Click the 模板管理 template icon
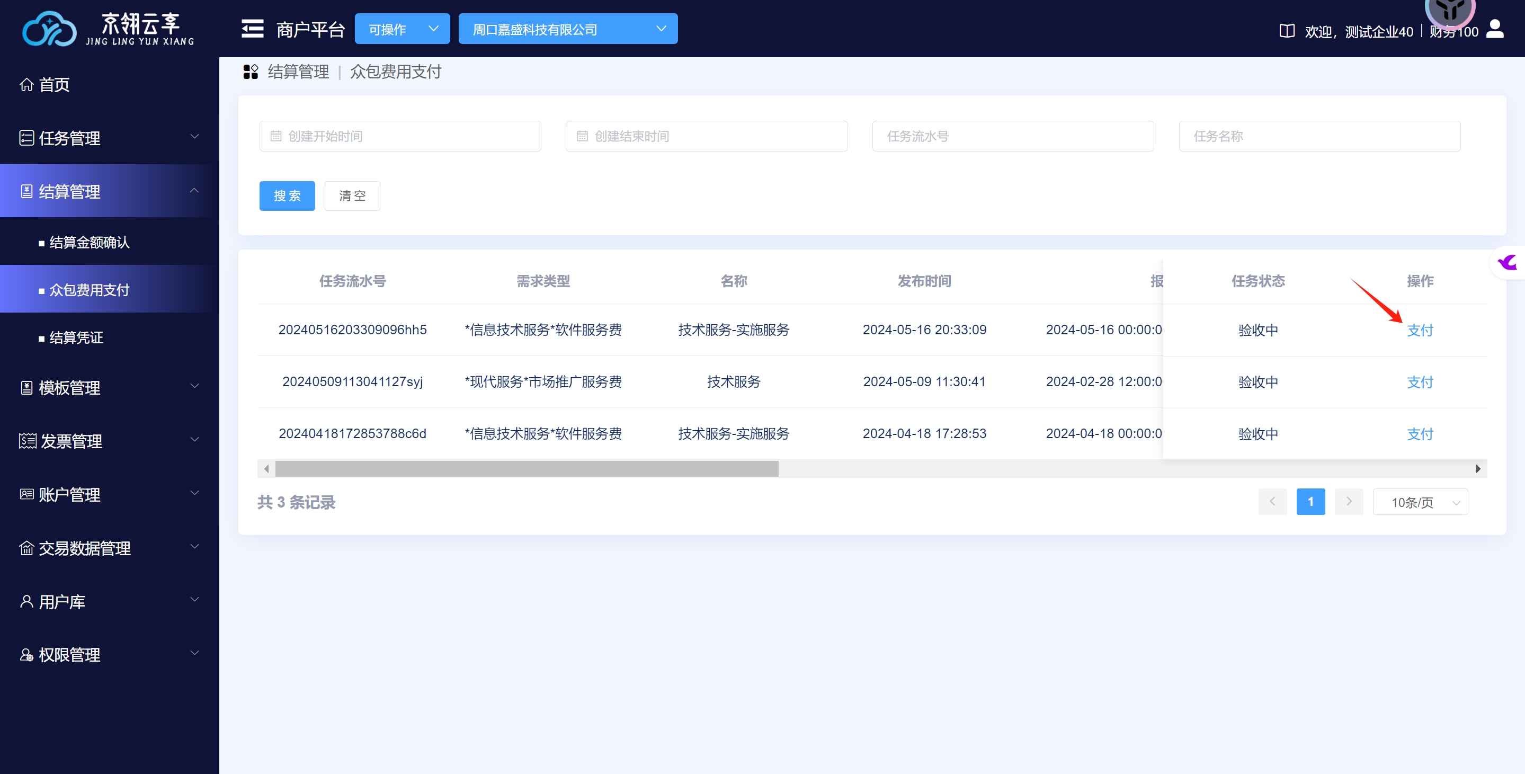The image size is (1525, 774). 26,388
